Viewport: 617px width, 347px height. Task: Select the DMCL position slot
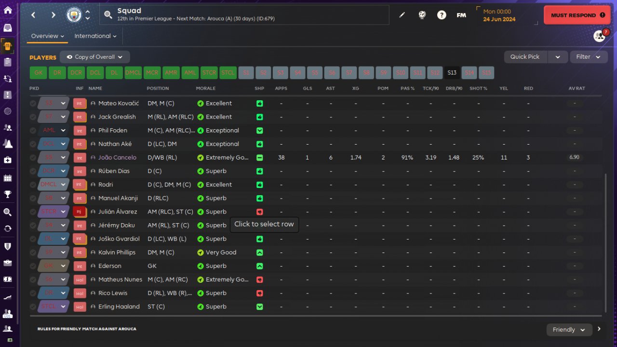pos(133,73)
